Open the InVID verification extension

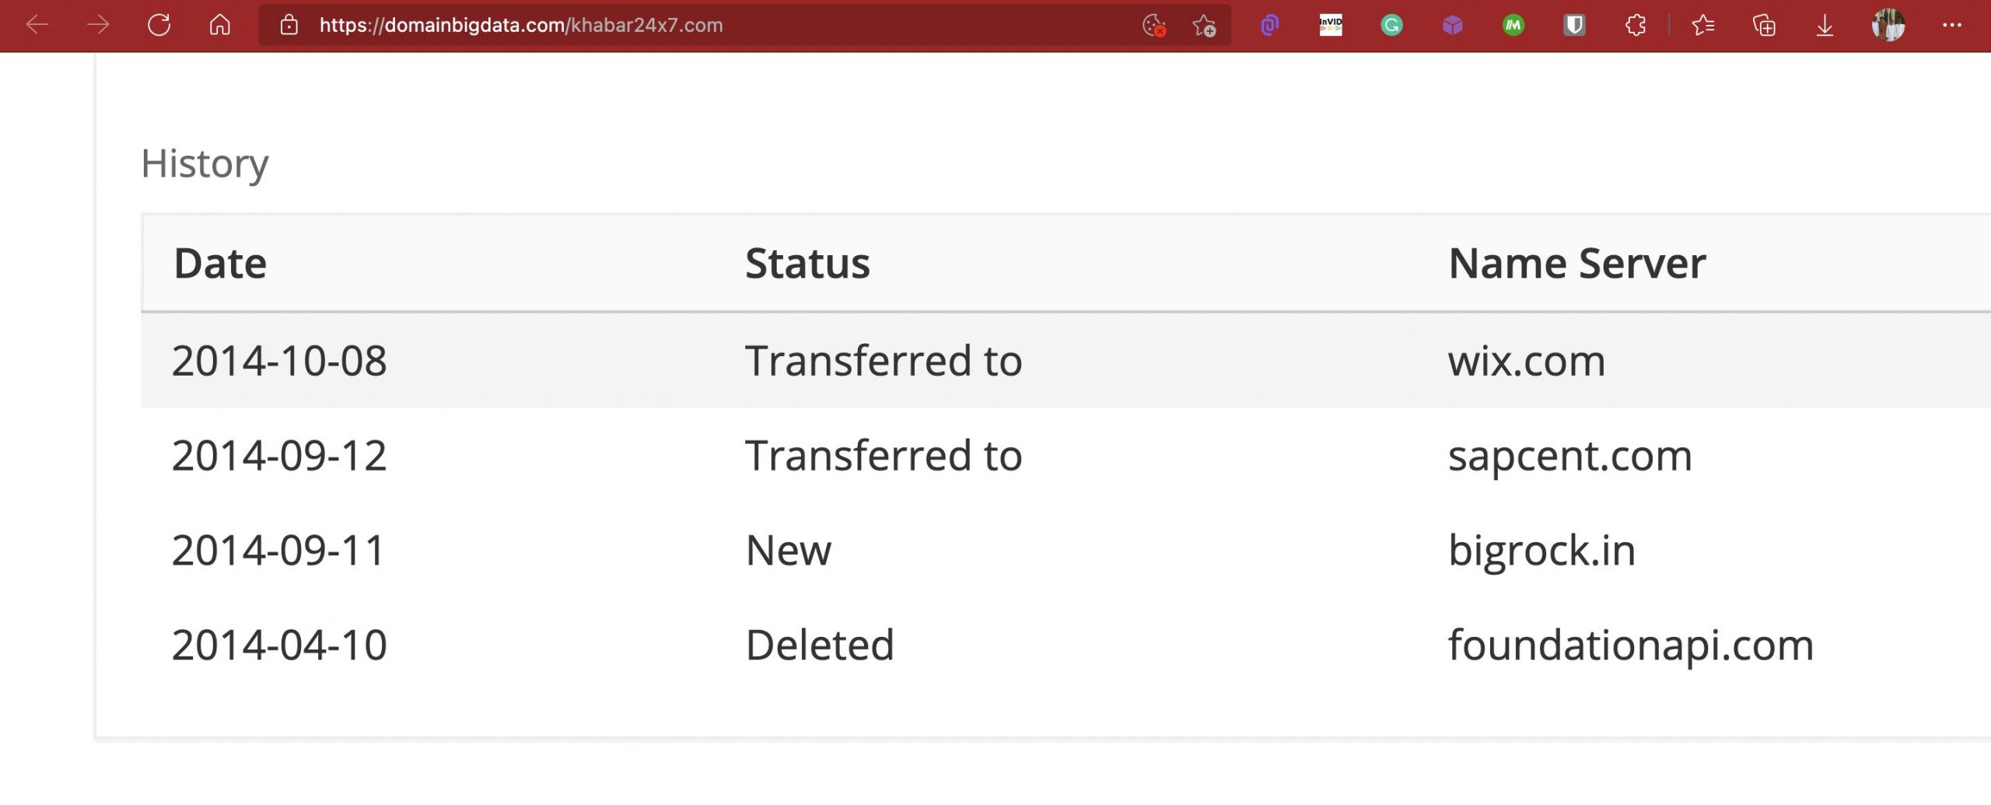[1331, 25]
